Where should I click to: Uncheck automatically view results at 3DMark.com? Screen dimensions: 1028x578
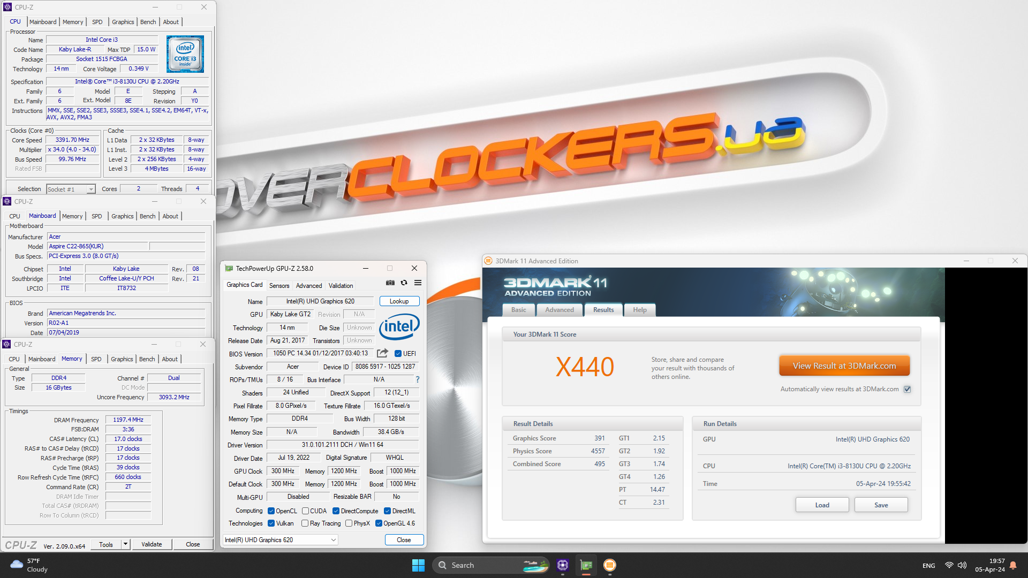tap(908, 389)
